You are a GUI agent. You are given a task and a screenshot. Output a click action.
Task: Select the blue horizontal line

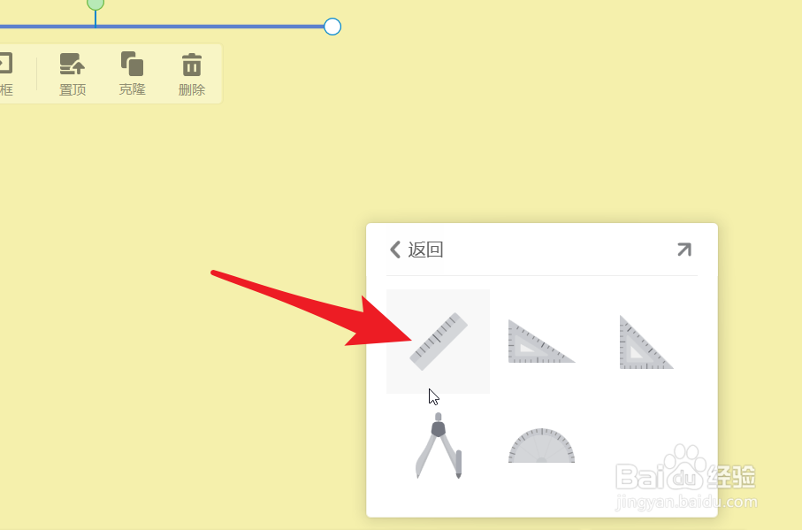(162, 27)
